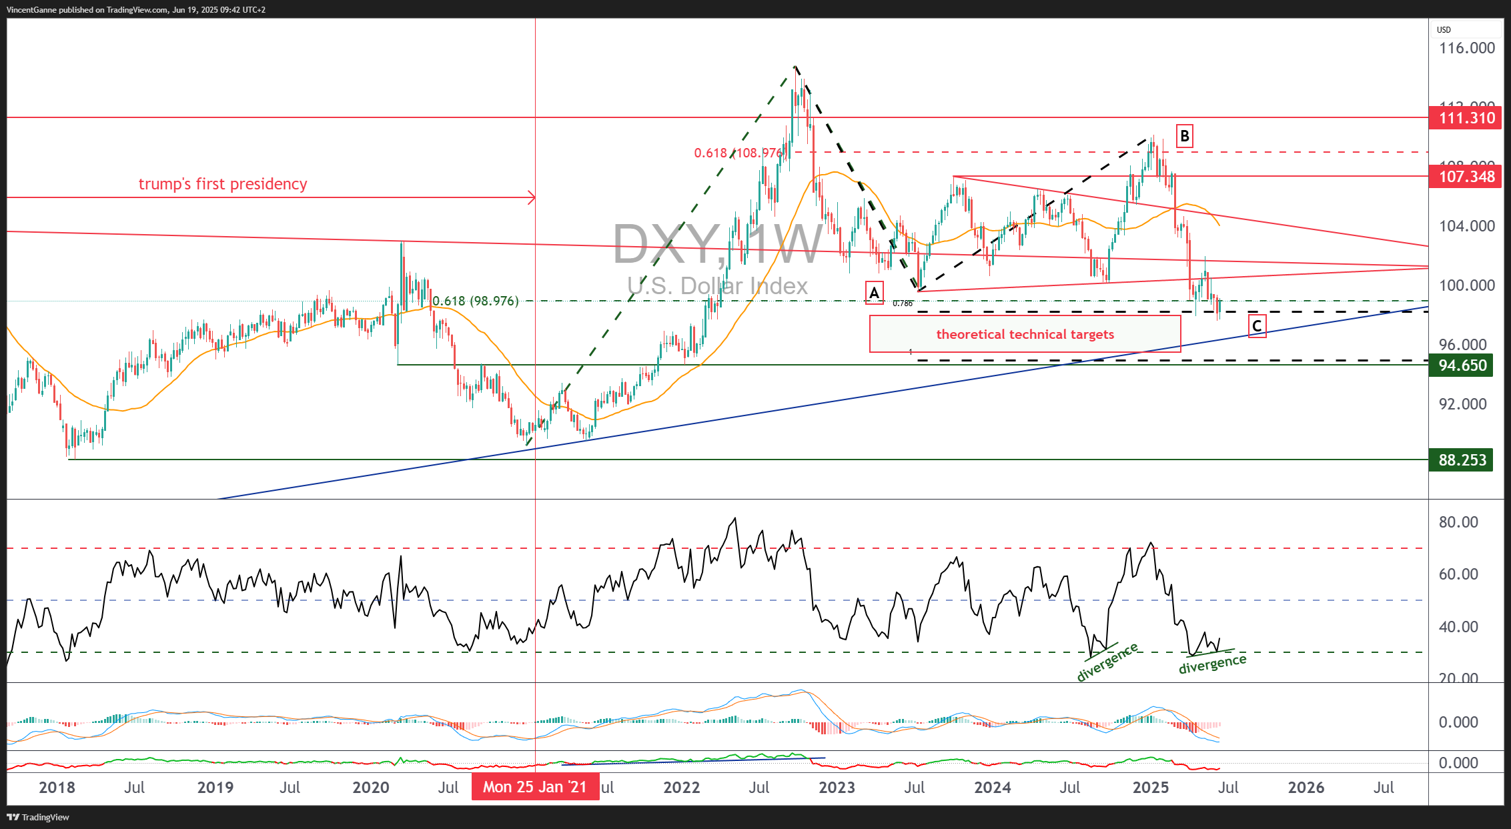The width and height of the screenshot is (1511, 829).
Task: Click the RSI 60.00 axis value
Action: (x=1458, y=574)
